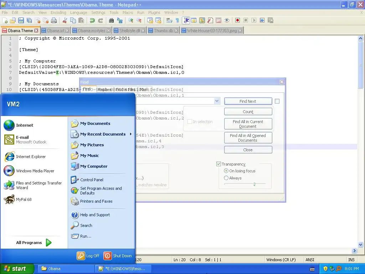Click the Open file toolbar icon
This screenshot has height=274, width=365.
click(x=13, y=20)
